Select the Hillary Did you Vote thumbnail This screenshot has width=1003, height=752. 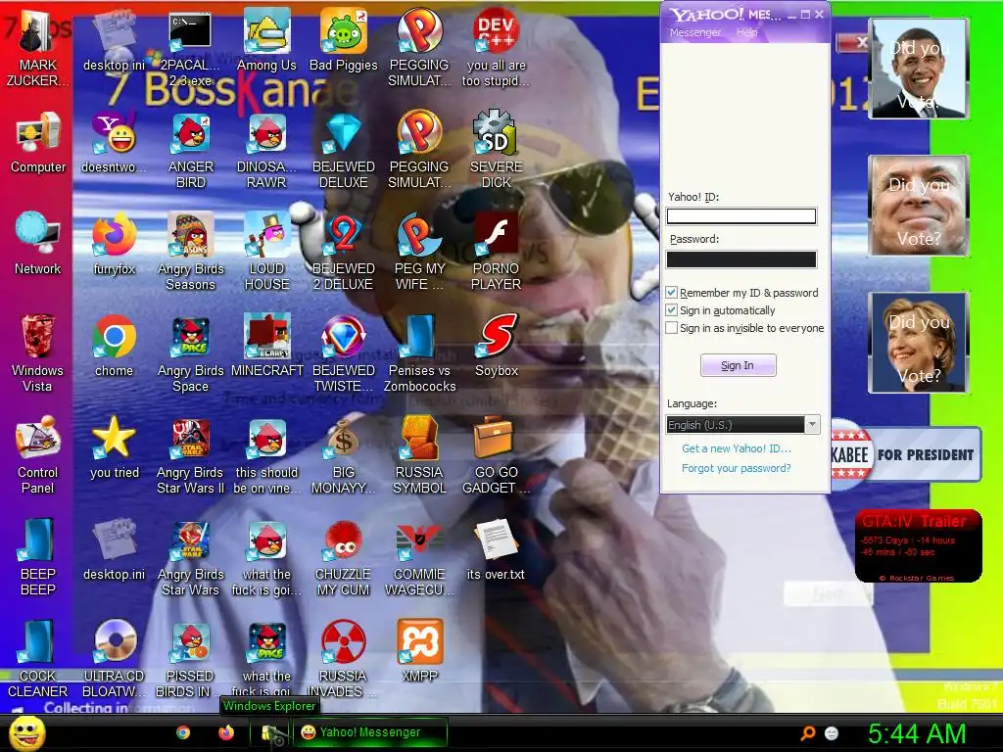click(919, 343)
